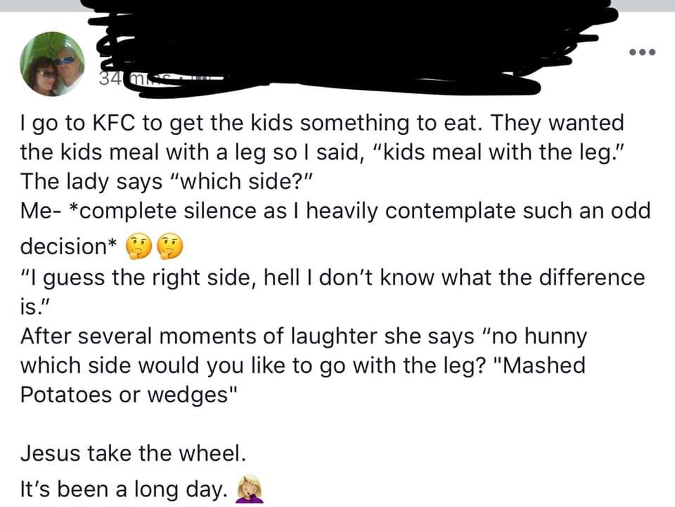
Task: Click the text "The lady says which side?"
Action: pos(175,180)
